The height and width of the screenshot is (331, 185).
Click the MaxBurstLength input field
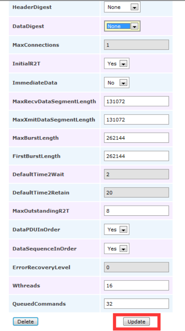137,138
